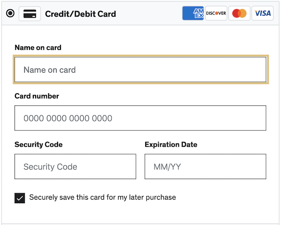This screenshot has height=225, width=281.
Task: Click the Discover card logo
Action: tap(216, 13)
